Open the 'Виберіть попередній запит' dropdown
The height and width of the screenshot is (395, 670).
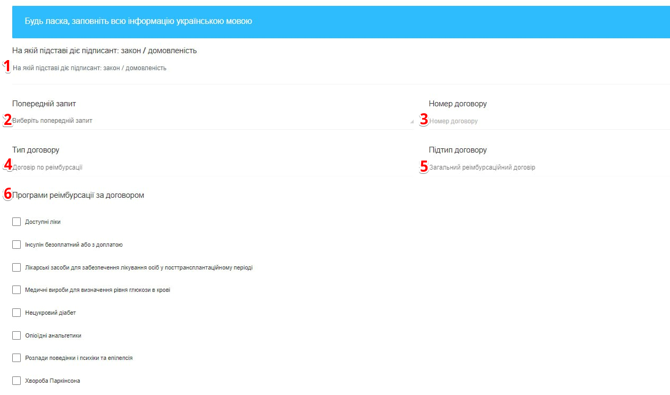tap(207, 121)
